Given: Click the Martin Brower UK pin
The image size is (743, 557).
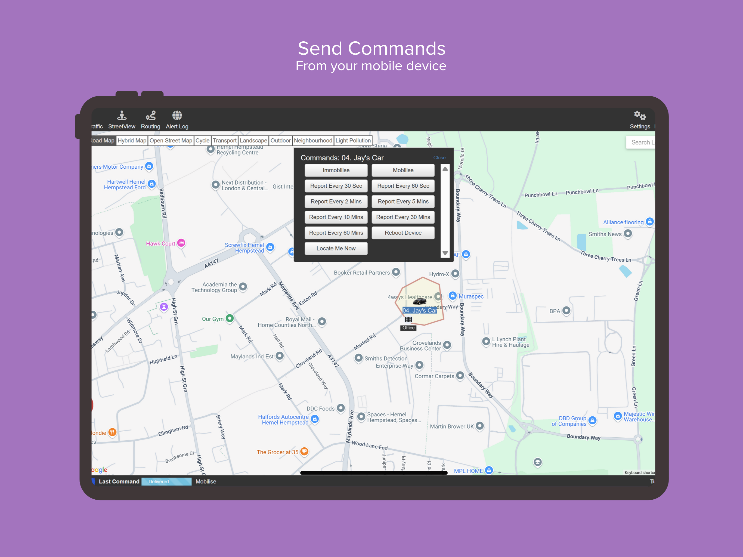Looking at the screenshot, I should pyautogui.click(x=480, y=426).
